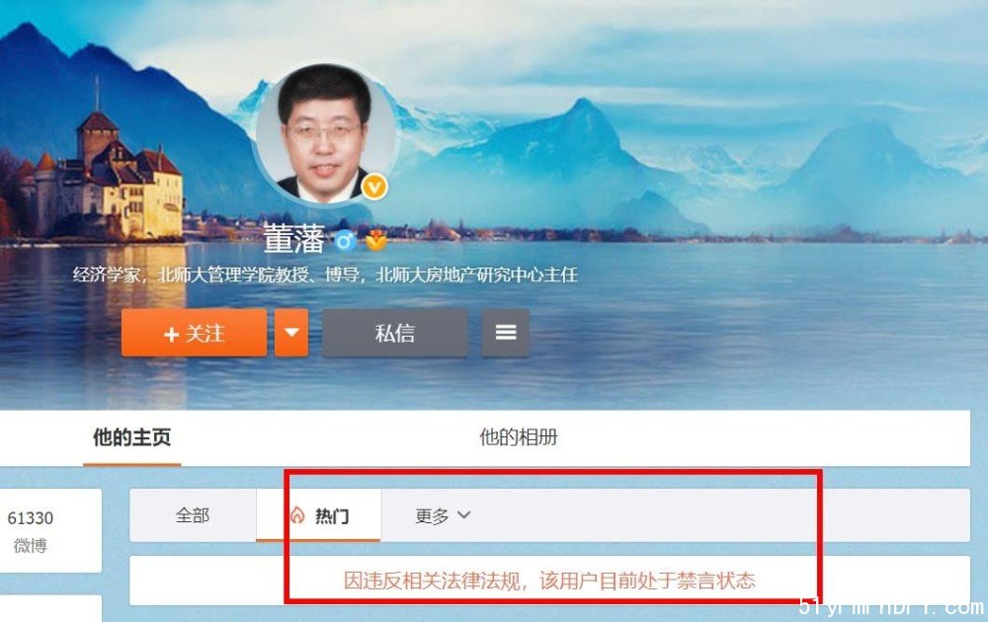The image size is (988, 622).
Task: Select the 热门 posts filter
Action: pyautogui.click(x=318, y=515)
